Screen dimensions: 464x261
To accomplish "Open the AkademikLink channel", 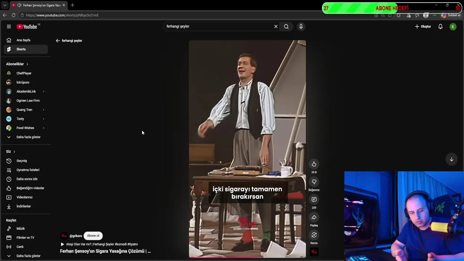I will pyautogui.click(x=25, y=91).
